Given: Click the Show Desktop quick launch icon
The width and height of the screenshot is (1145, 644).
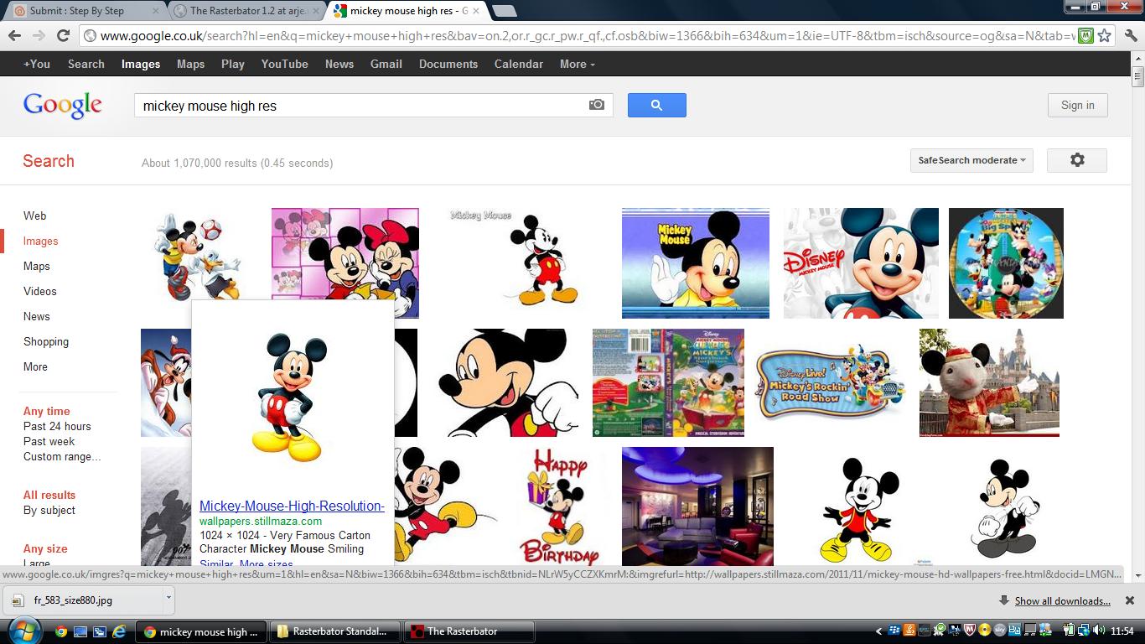Looking at the screenshot, I should (80, 631).
